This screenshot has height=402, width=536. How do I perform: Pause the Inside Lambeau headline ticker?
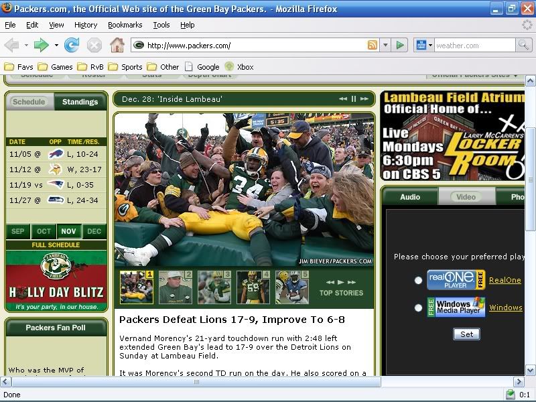[x=354, y=98]
